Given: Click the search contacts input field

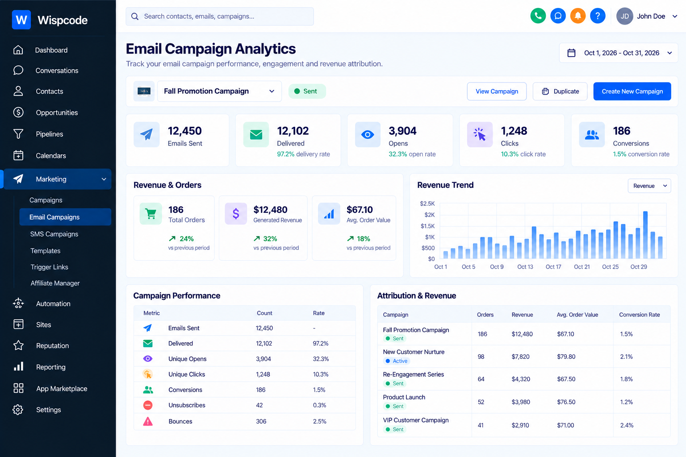Looking at the screenshot, I should coord(220,17).
